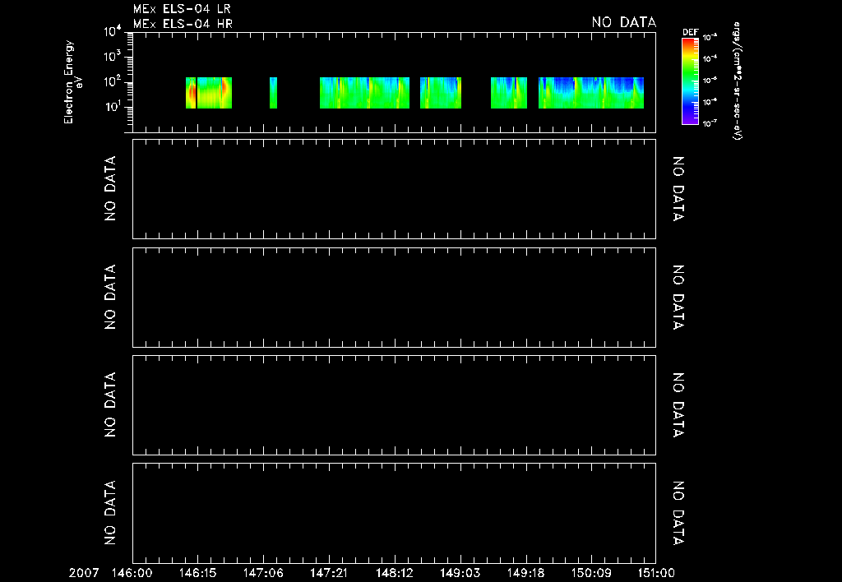Click the red-orange spectrogram segment near 146:15
842x582 pixels.
coord(209,93)
